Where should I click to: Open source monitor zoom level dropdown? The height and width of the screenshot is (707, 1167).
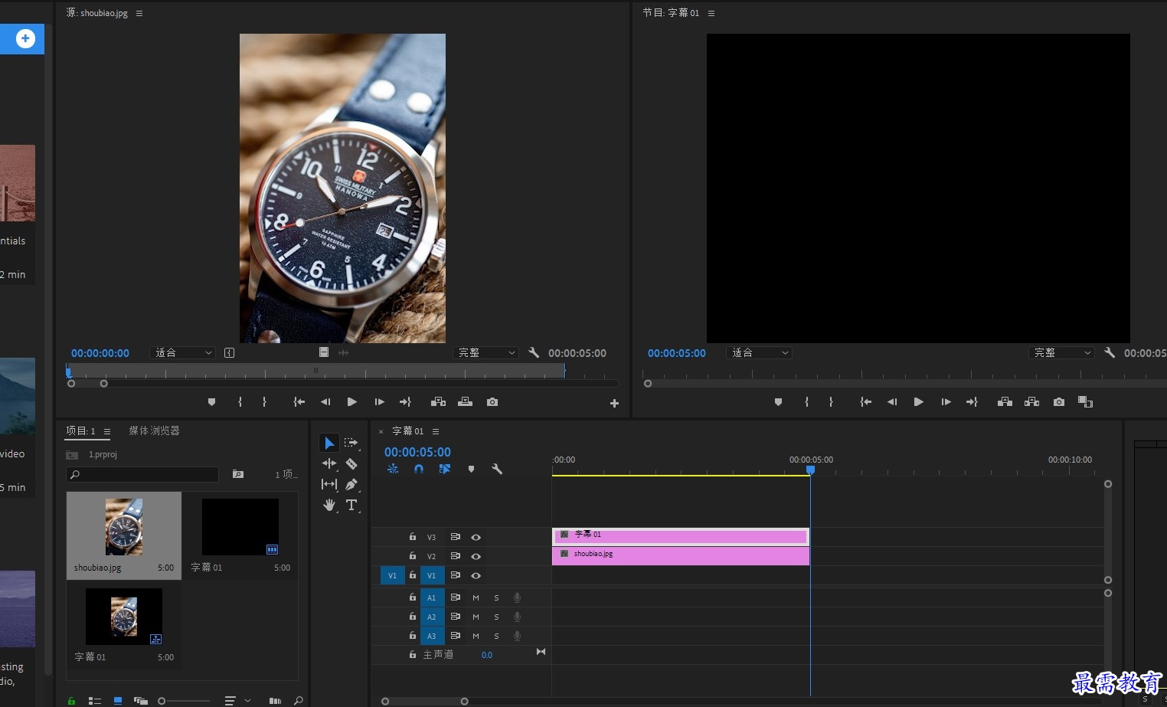tap(183, 353)
